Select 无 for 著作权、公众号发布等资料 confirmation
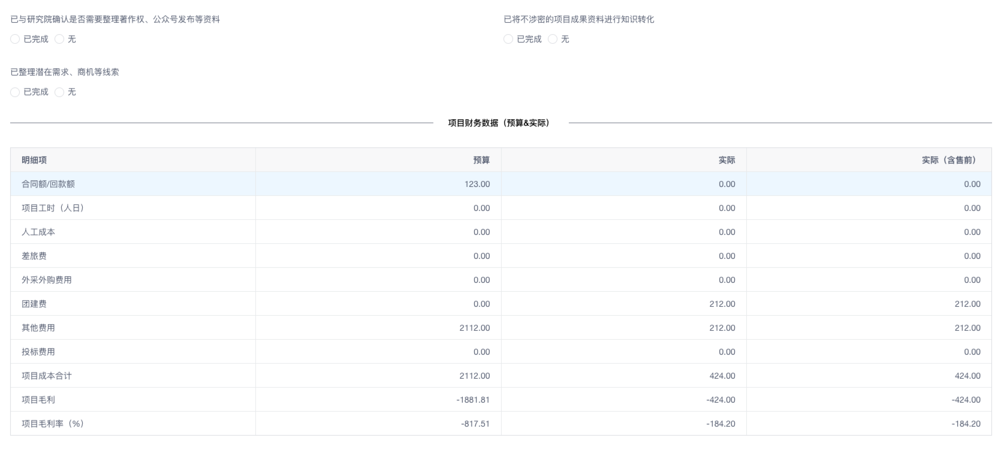Image resolution: width=1001 pixels, height=450 pixels. coord(59,40)
